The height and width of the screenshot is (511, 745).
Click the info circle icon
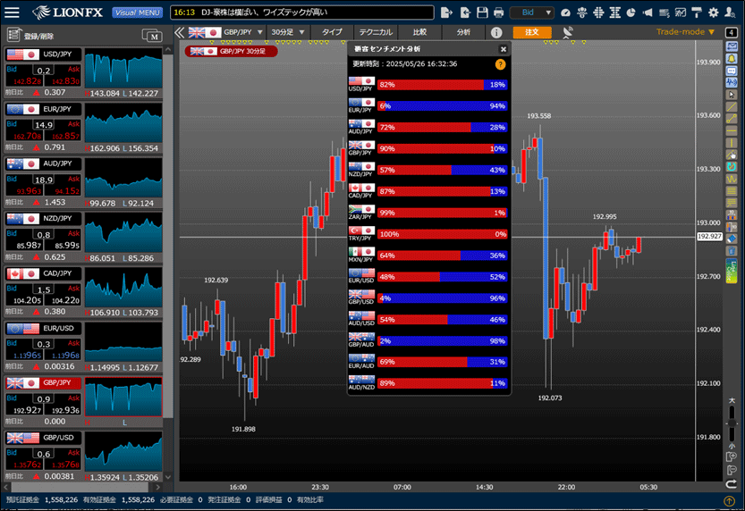point(496,32)
